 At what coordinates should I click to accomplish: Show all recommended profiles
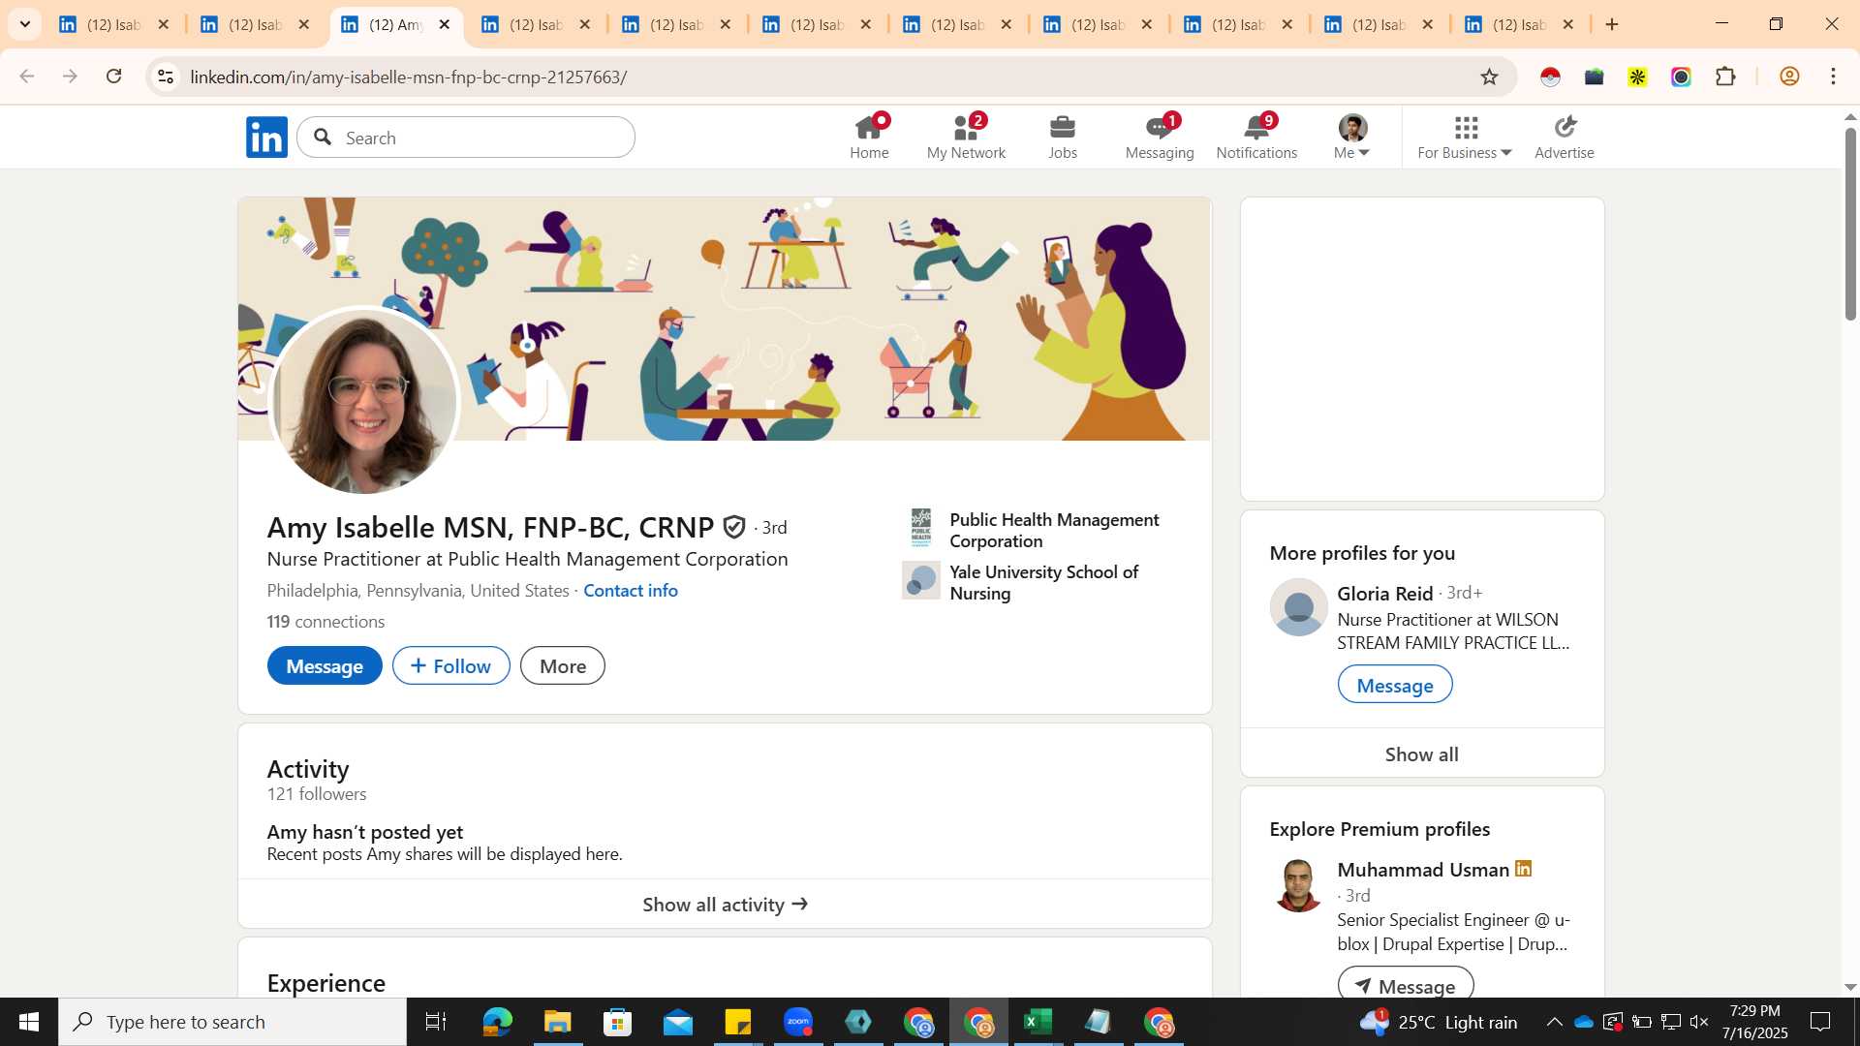click(1421, 754)
